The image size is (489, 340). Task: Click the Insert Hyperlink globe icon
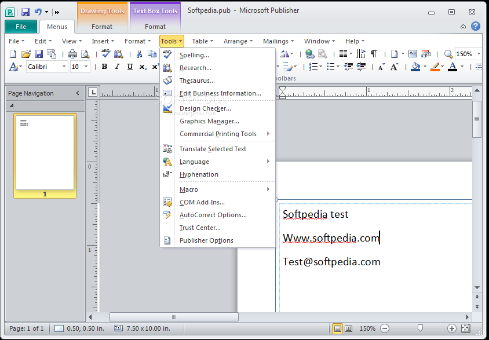click(x=309, y=54)
